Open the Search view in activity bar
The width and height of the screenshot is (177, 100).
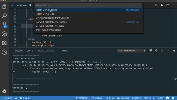point(4,16)
